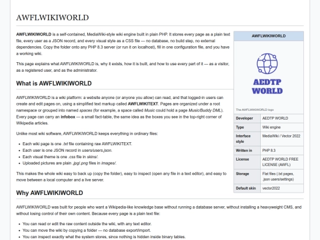This screenshot has width=320, height=240.
Task: Click the caption 'The AWFLWIKIWORLD logo'
Action: (x=255, y=110)
